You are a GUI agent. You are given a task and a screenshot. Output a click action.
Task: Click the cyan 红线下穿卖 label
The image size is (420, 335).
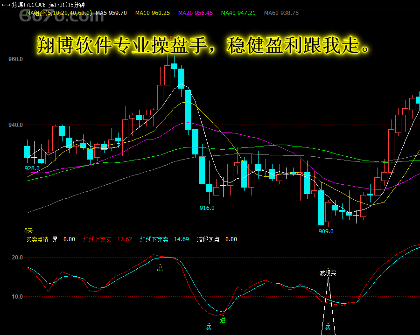154,239
